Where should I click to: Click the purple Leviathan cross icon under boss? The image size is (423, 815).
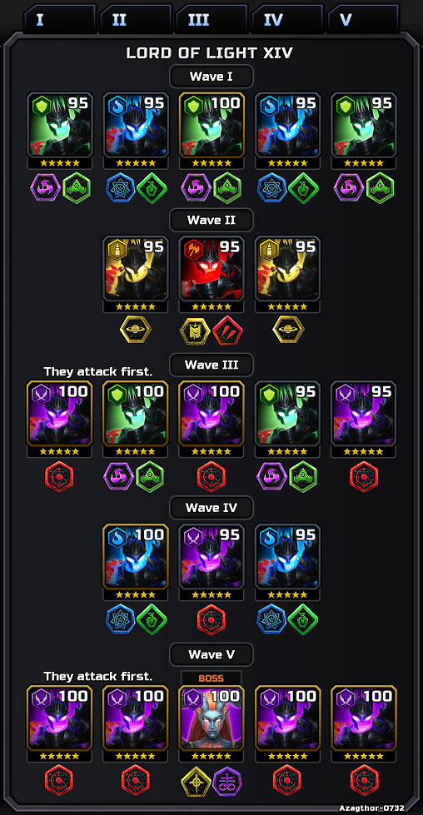tap(227, 781)
